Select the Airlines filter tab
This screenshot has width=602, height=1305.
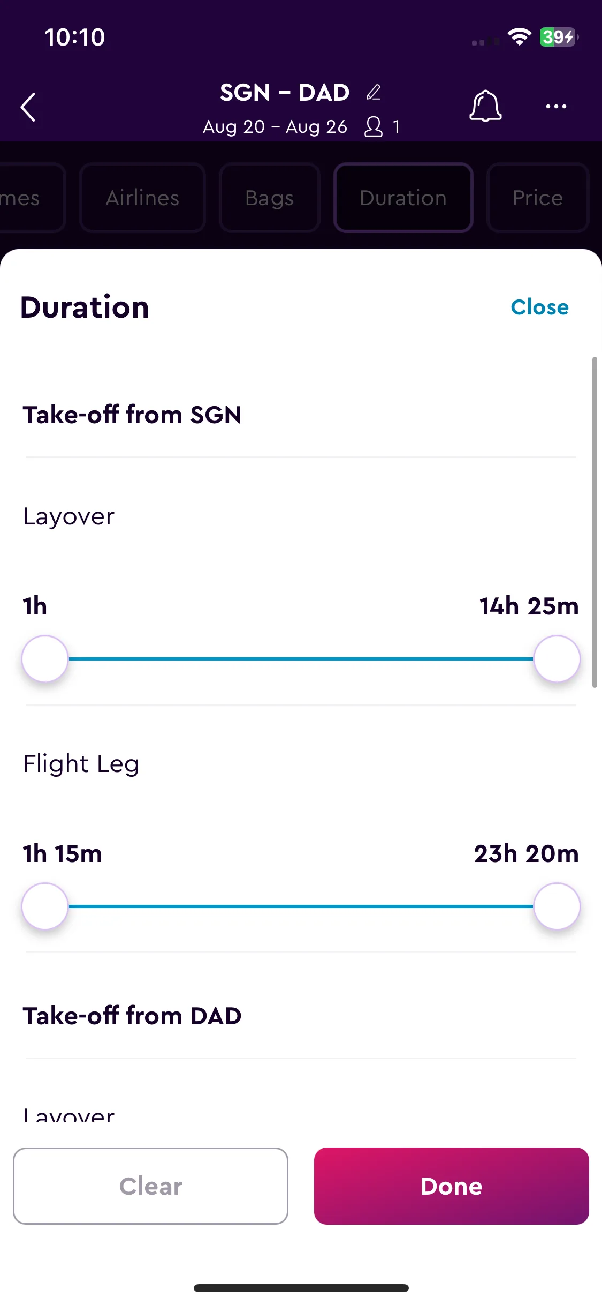tap(142, 198)
